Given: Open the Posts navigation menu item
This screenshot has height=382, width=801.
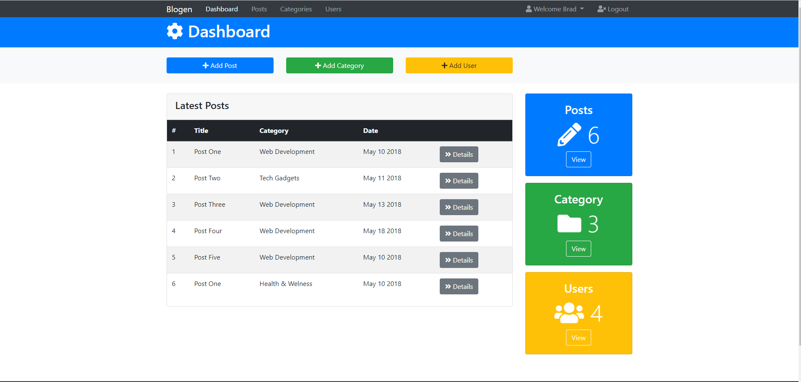Looking at the screenshot, I should coord(259,9).
